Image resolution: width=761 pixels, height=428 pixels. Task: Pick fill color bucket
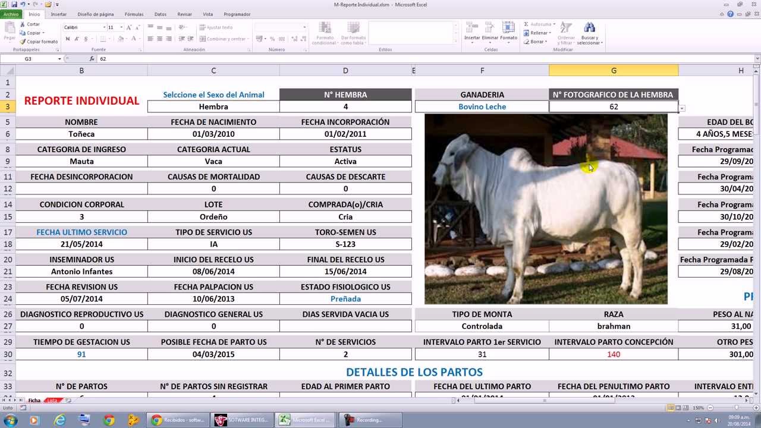click(x=121, y=39)
